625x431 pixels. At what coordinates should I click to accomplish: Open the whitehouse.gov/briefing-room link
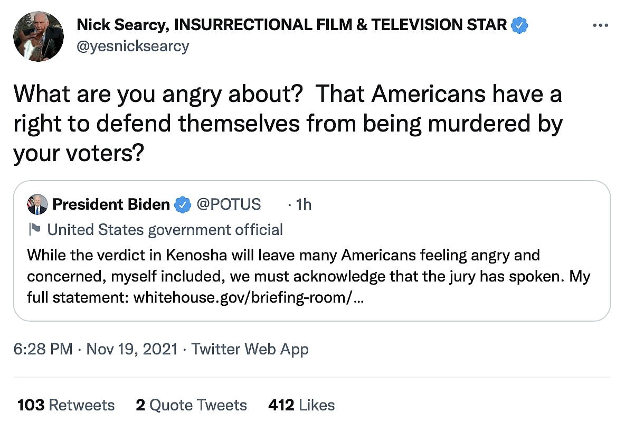[x=250, y=298]
